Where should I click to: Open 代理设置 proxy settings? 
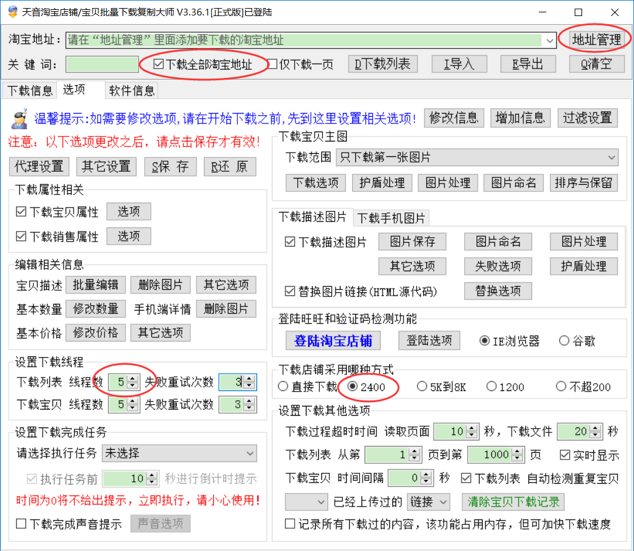(x=40, y=166)
